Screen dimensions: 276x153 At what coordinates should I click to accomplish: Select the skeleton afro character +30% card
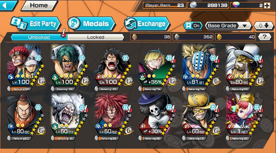click(155, 115)
